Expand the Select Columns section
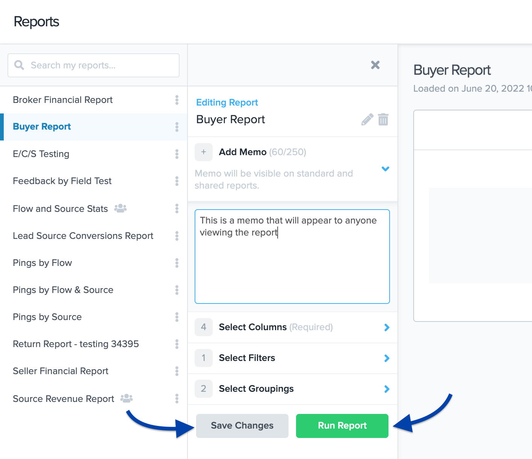This screenshot has height=459, width=532. (x=387, y=328)
